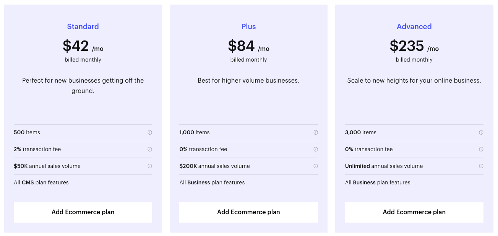This screenshot has height=236, width=498.
Task: Select the Plus plan heading
Action: click(x=248, y=26)
